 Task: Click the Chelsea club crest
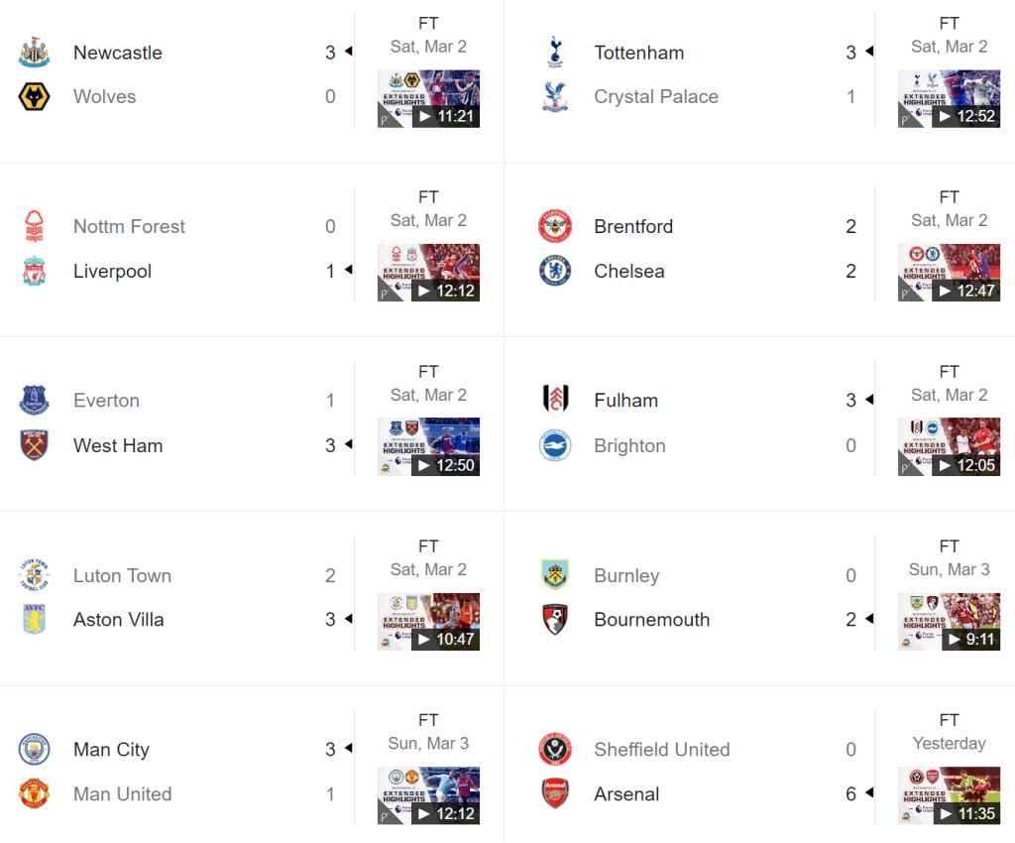[555, 271]
